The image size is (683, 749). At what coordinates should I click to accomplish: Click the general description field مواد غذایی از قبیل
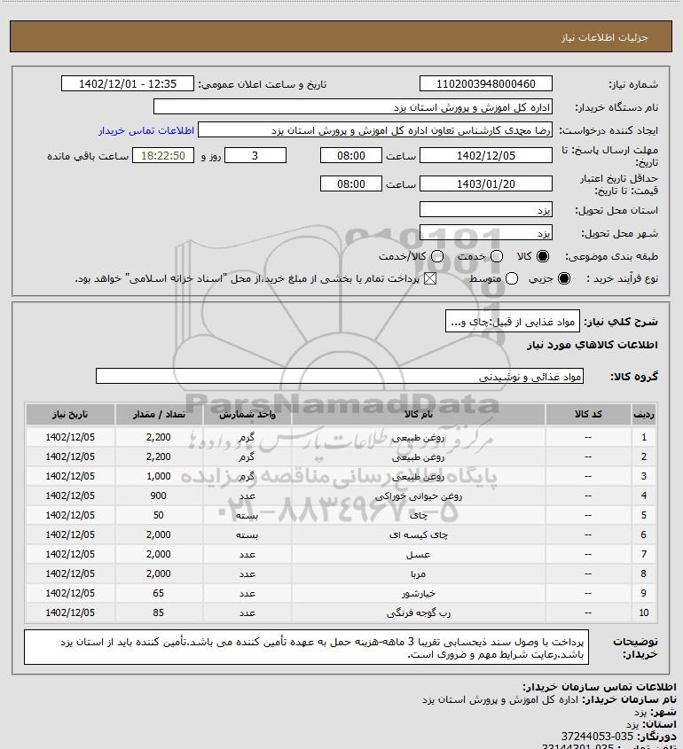click(x=513, y=322)
